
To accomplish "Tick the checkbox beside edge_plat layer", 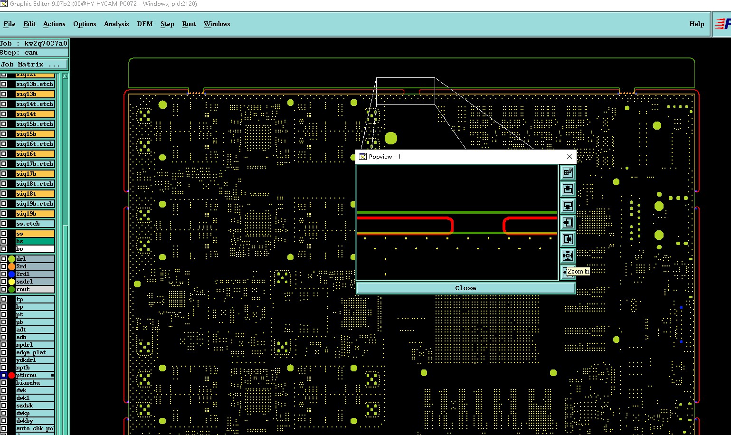I will [x=4, y=352].
